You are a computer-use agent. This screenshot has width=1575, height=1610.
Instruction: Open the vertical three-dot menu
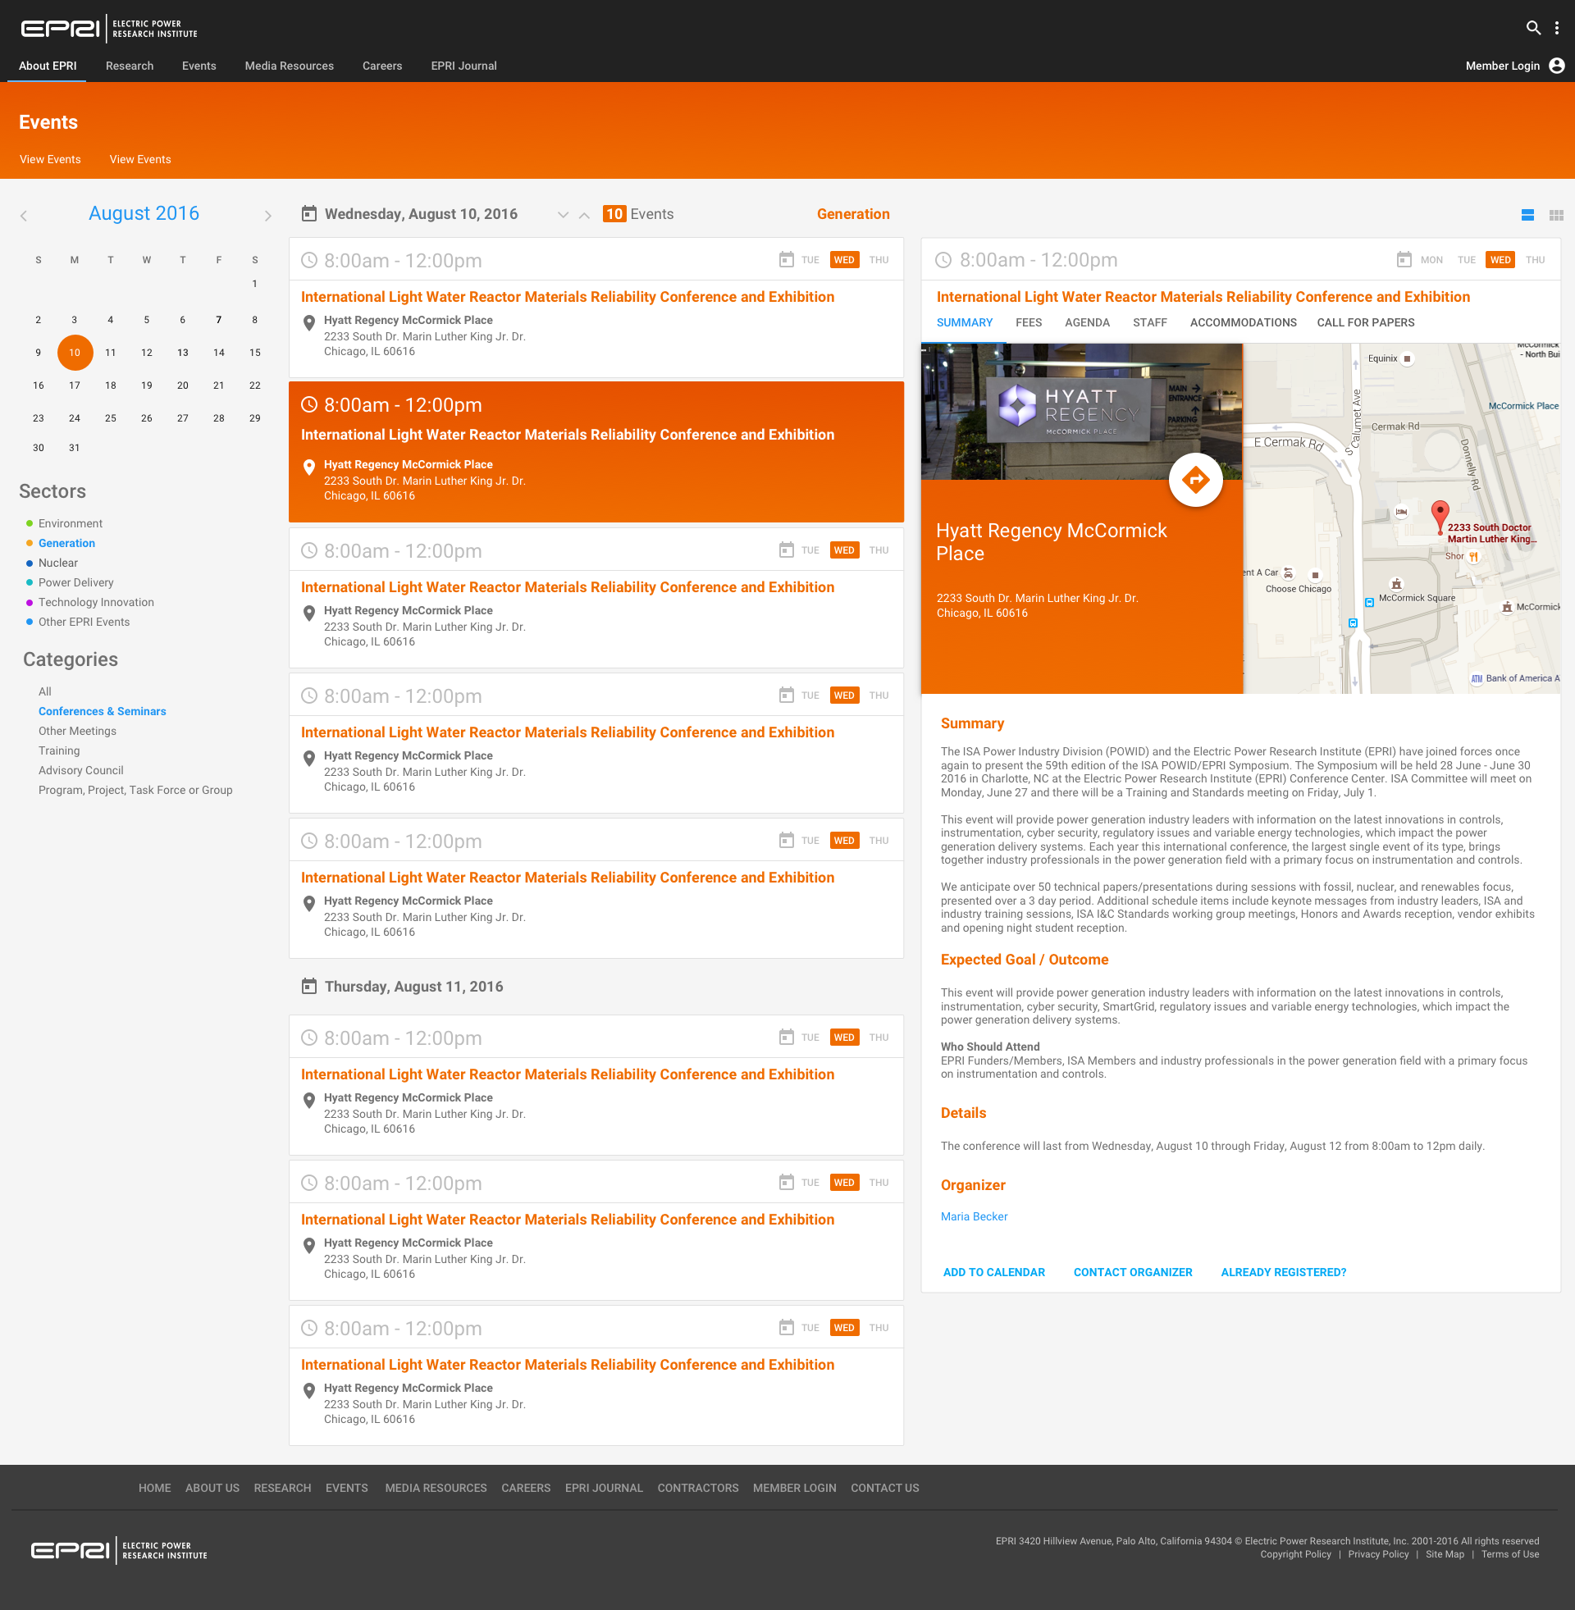(x=1556, y=27)
